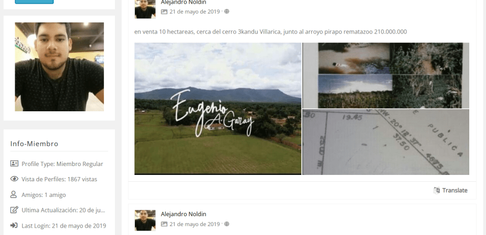Click the photo icon beside first post date
The image size is (486, 235).
pyautogui.click(x=164, y=12)
